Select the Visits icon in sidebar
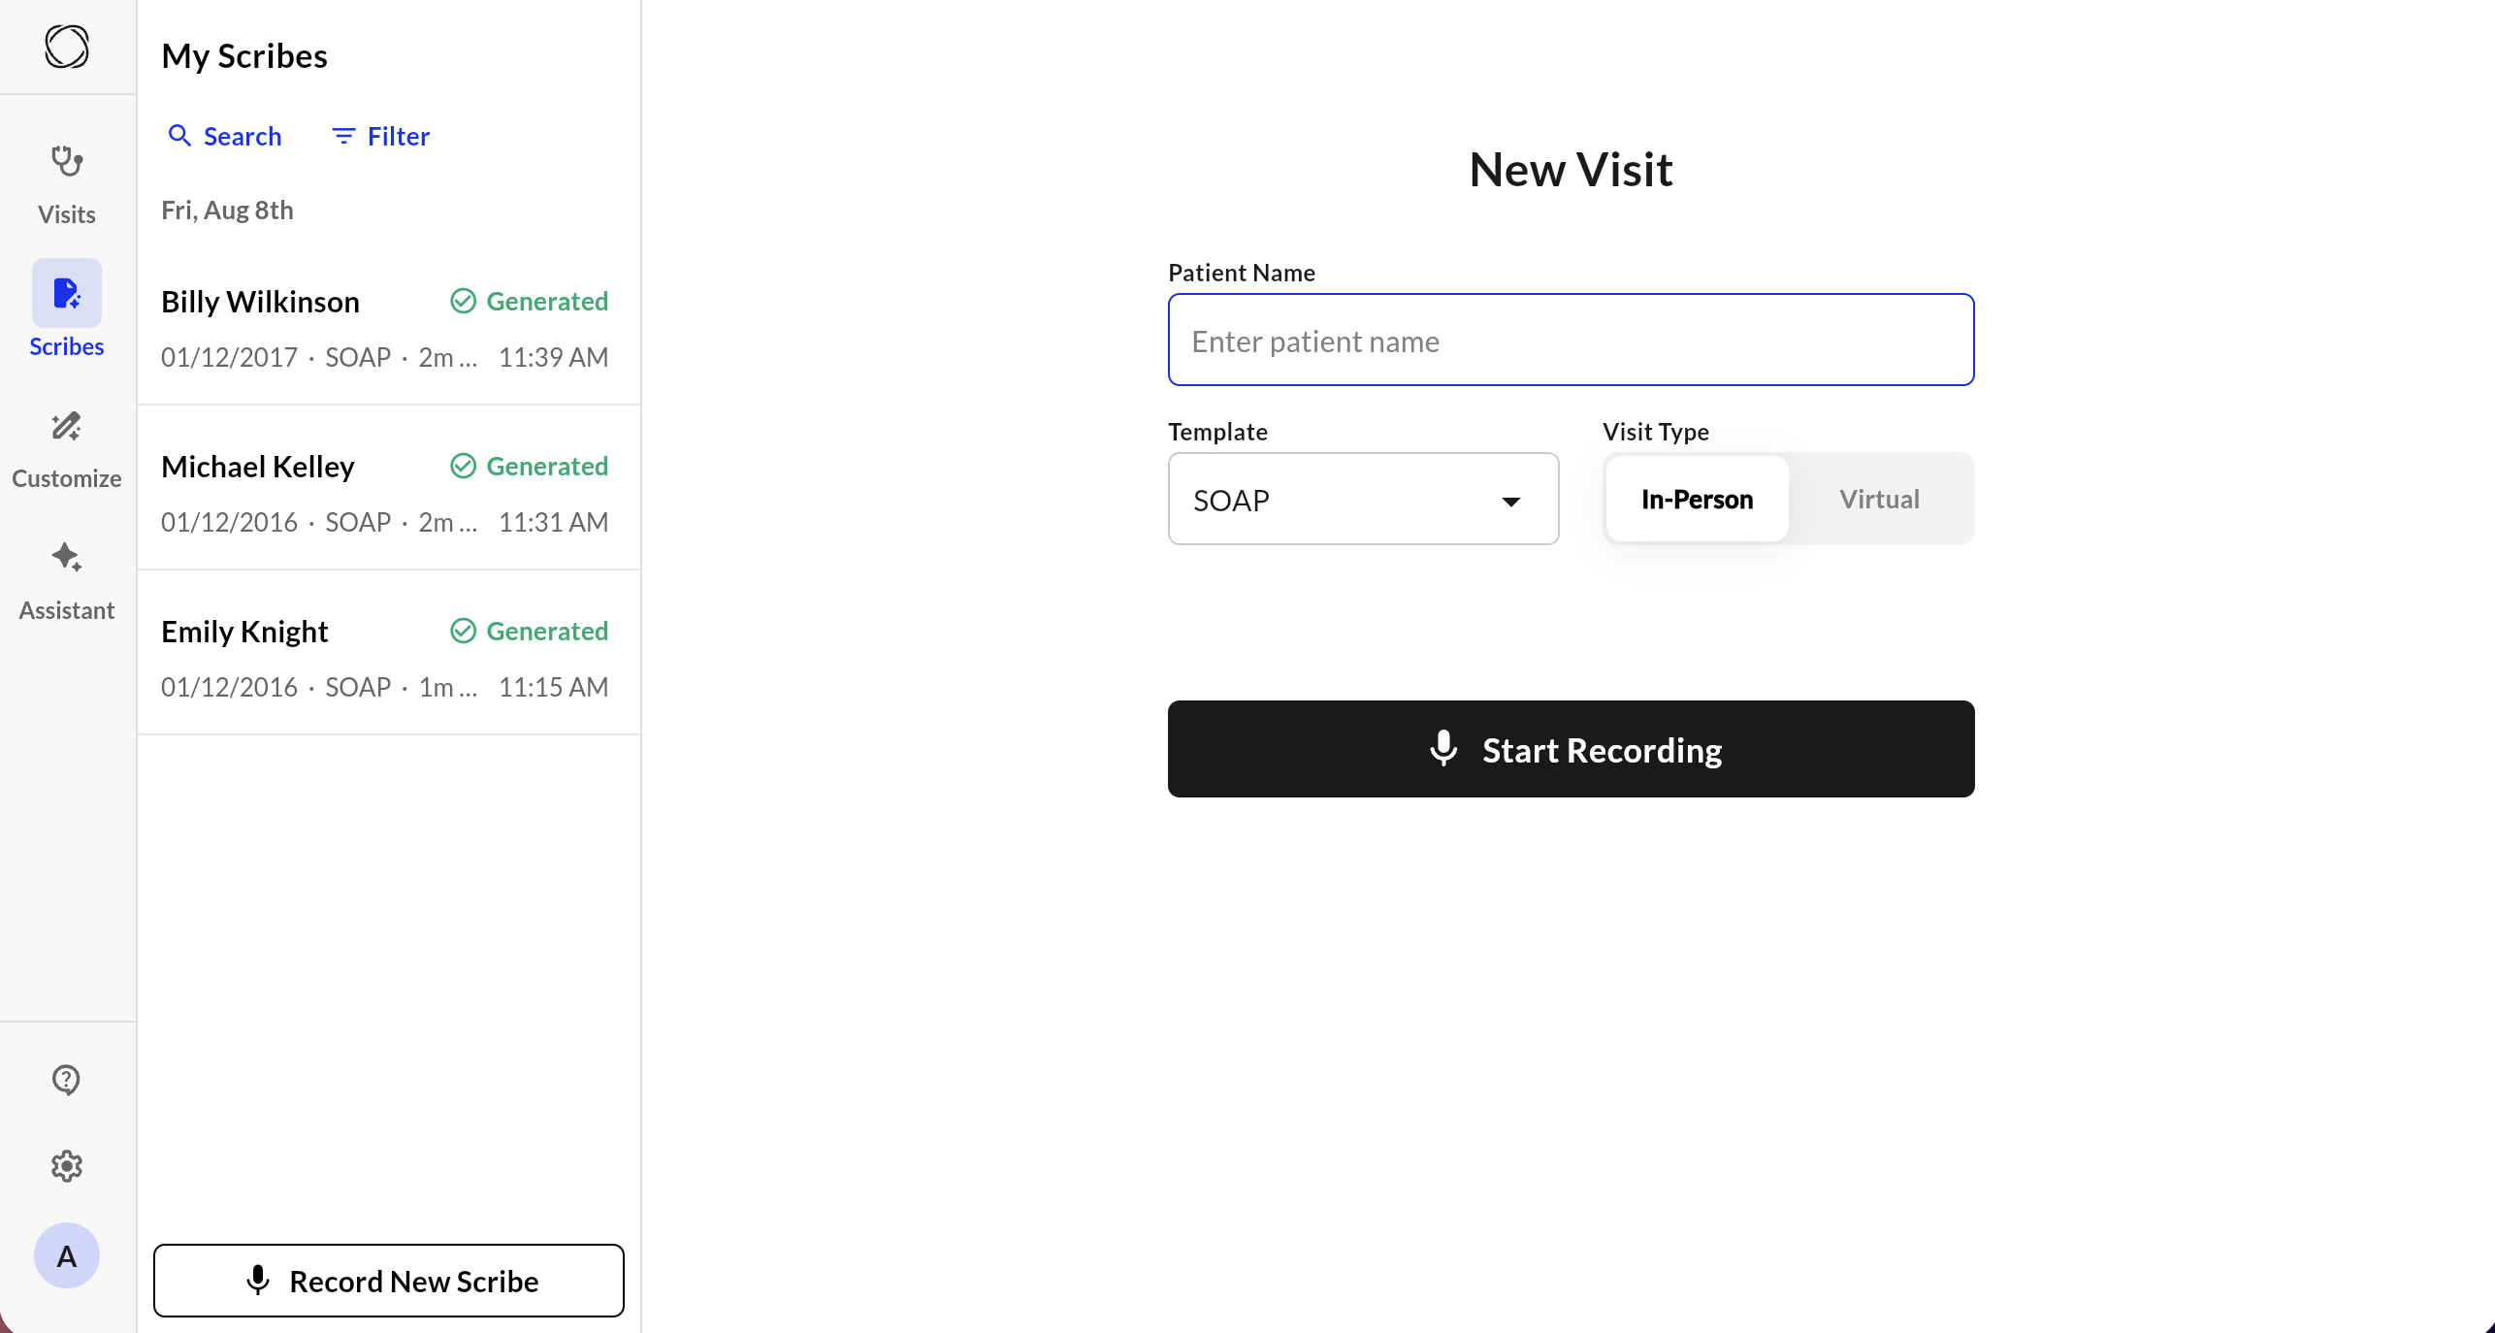This screenshot has height=1333, width=2495. [65, 182]
